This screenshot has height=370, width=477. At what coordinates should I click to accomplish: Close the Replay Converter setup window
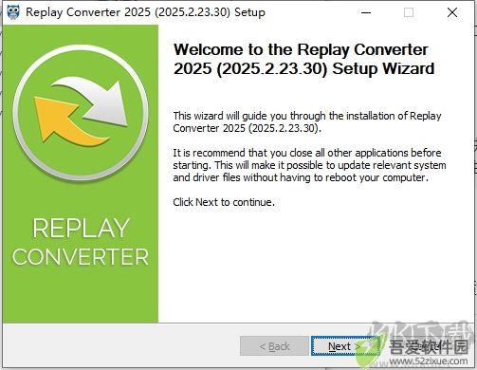(x=452, y=13)
